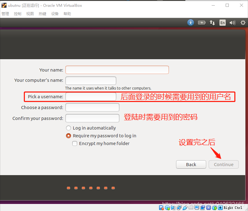Click VirtualBox hard disk activity icon
Image resolution: width=248 pixels, height=211 pixels.
(161, 207)
